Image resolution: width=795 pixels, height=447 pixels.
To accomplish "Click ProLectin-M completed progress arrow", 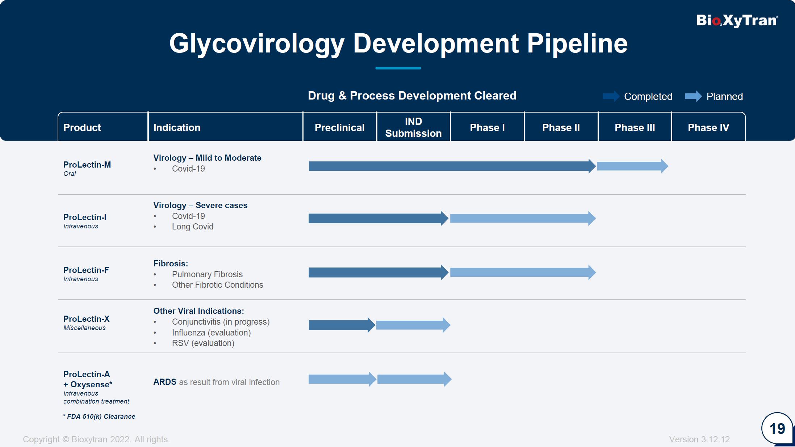I will tap(452, 166).
